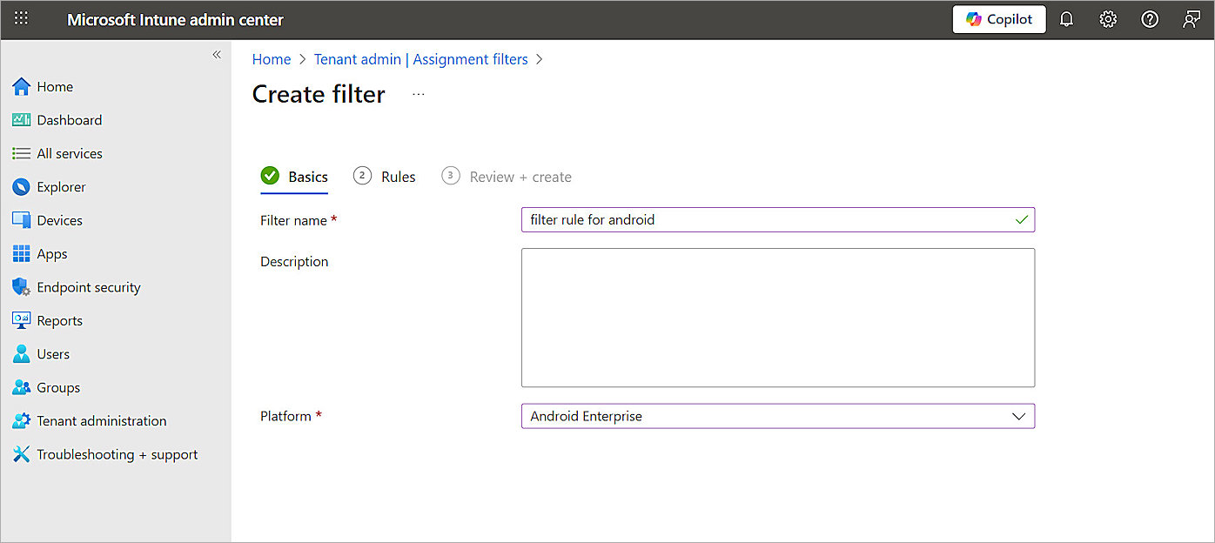Viewport: 1215px width, 543px height.
Task: Click the Groups people icon
Action: coord(22,387)
